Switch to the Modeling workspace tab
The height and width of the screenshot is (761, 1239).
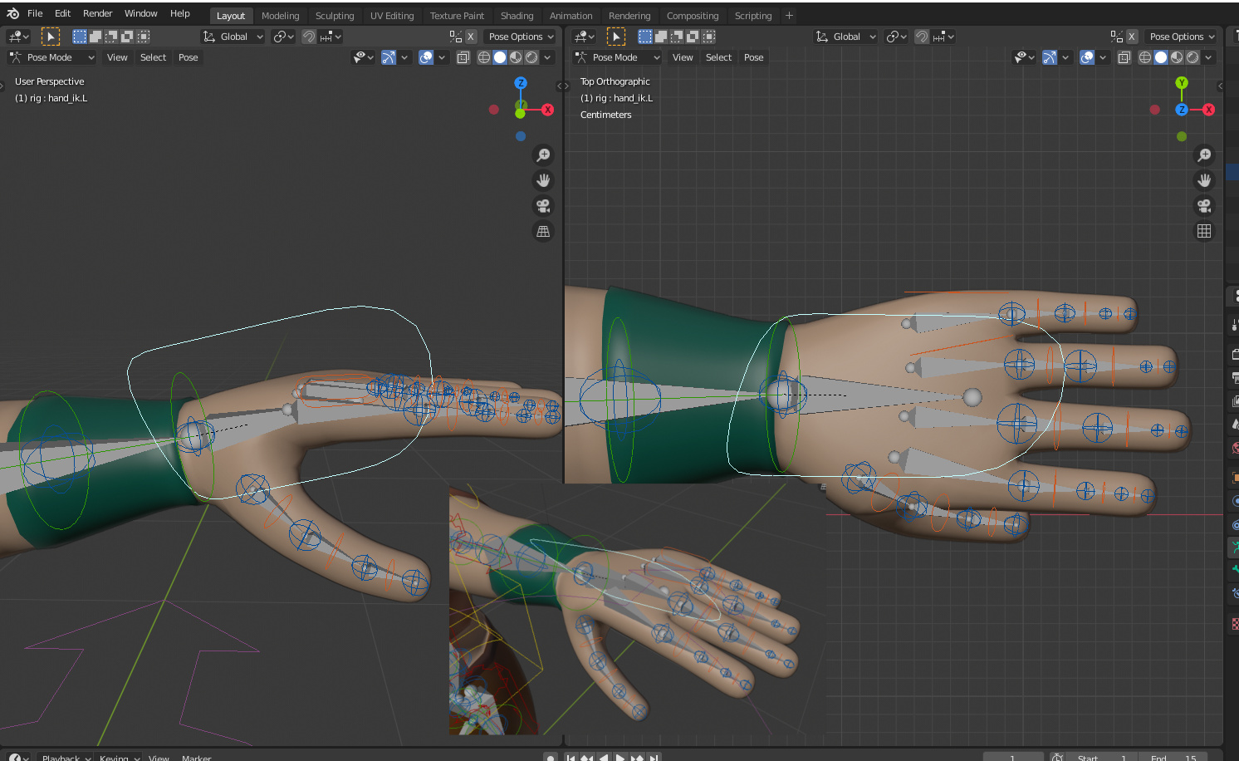tap(280, 16)
